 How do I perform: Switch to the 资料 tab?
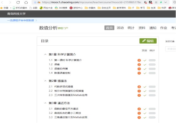142,28
